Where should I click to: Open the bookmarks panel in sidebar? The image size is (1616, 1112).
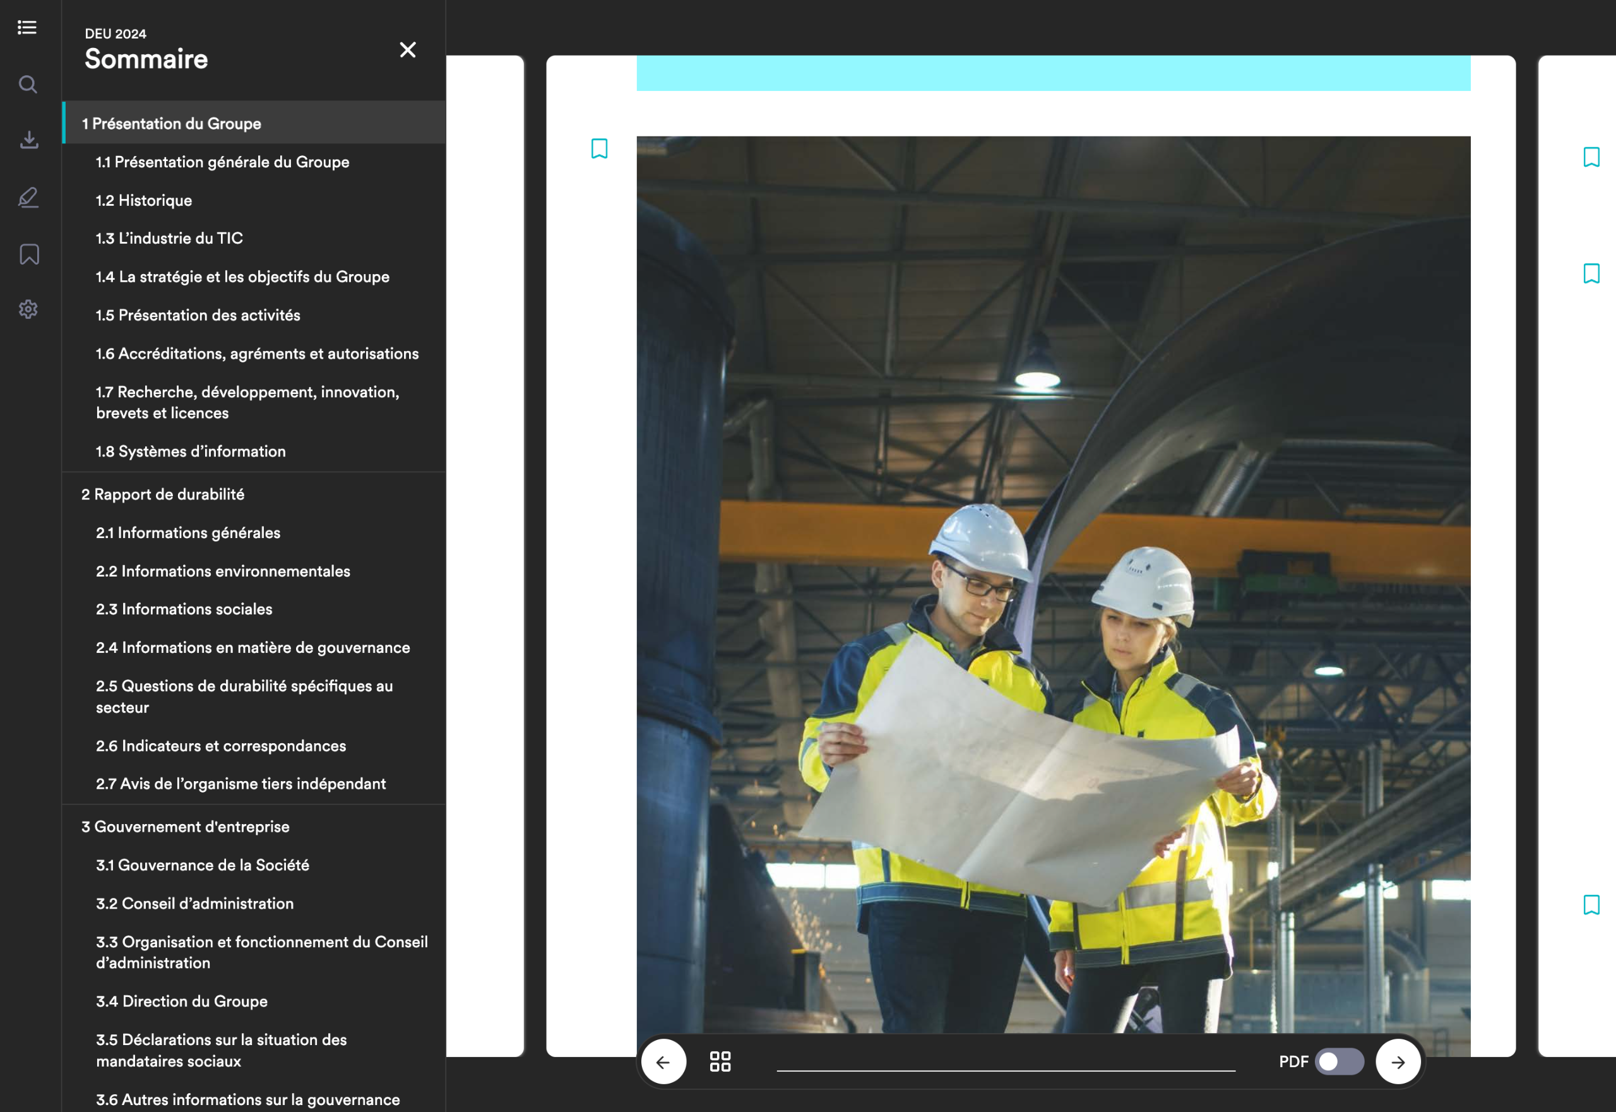pyautogui.click(x=28, y=254)
